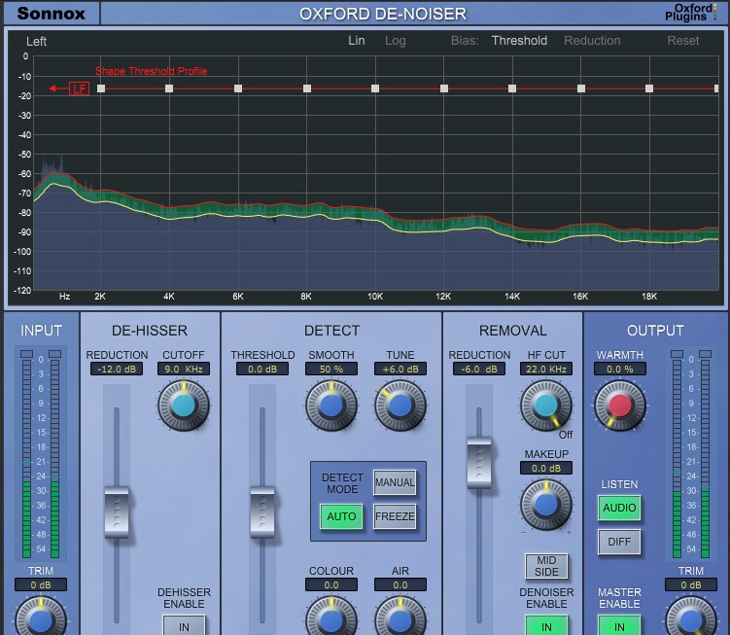The image size is (730, 635).
Task: Click Reset in the graph header
Action: coord(683,41)
